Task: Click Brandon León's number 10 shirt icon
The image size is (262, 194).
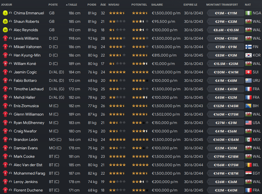Action: pyautogui.click(x=5, y=139)
